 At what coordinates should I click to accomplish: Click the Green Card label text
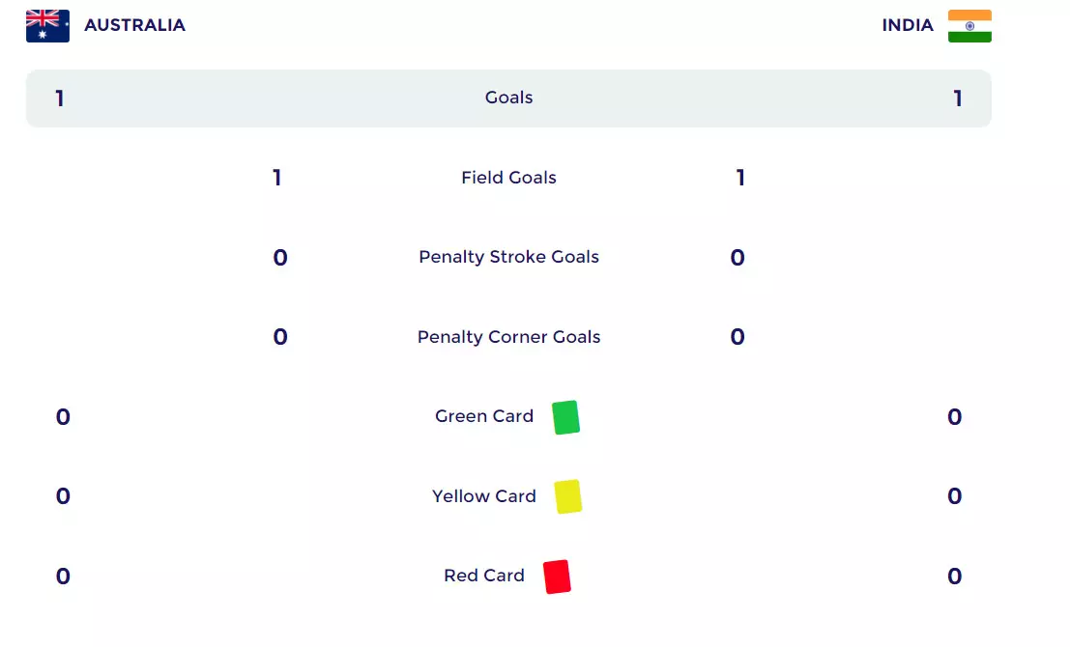(484, 416)
